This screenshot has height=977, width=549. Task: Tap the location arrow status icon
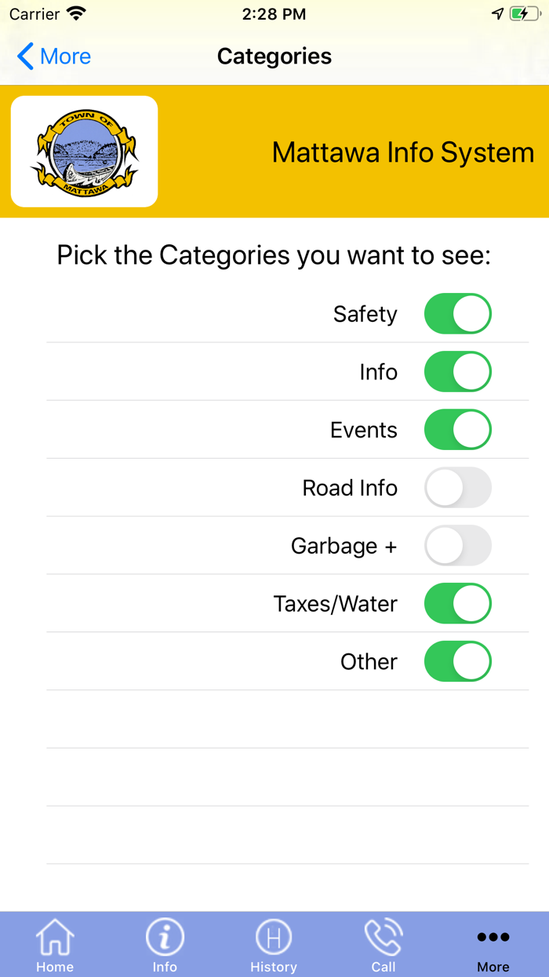[497, 14]
